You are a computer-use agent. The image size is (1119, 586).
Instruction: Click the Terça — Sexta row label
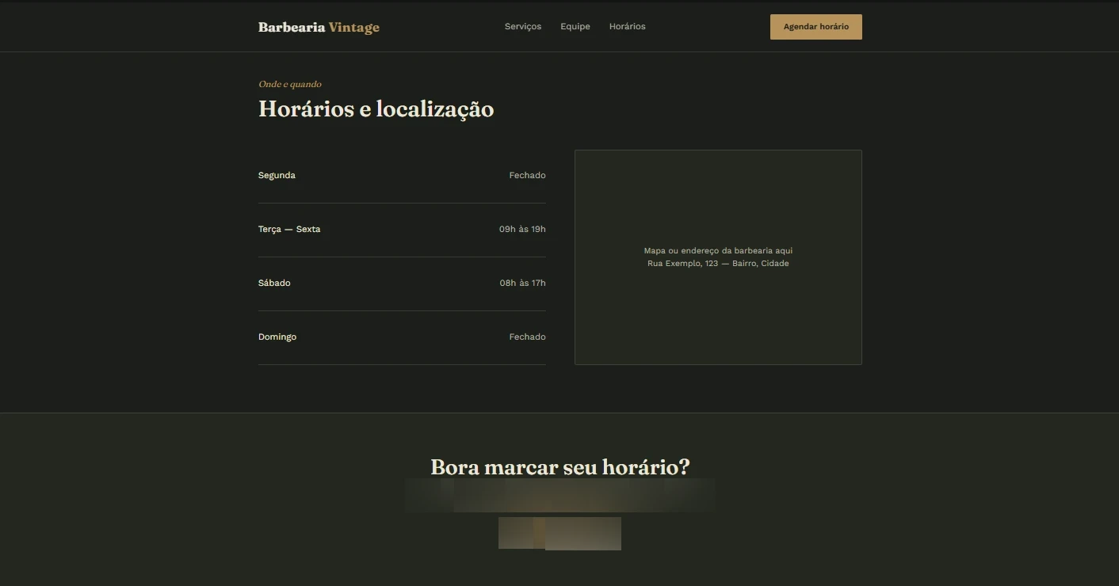coord(289,229)
